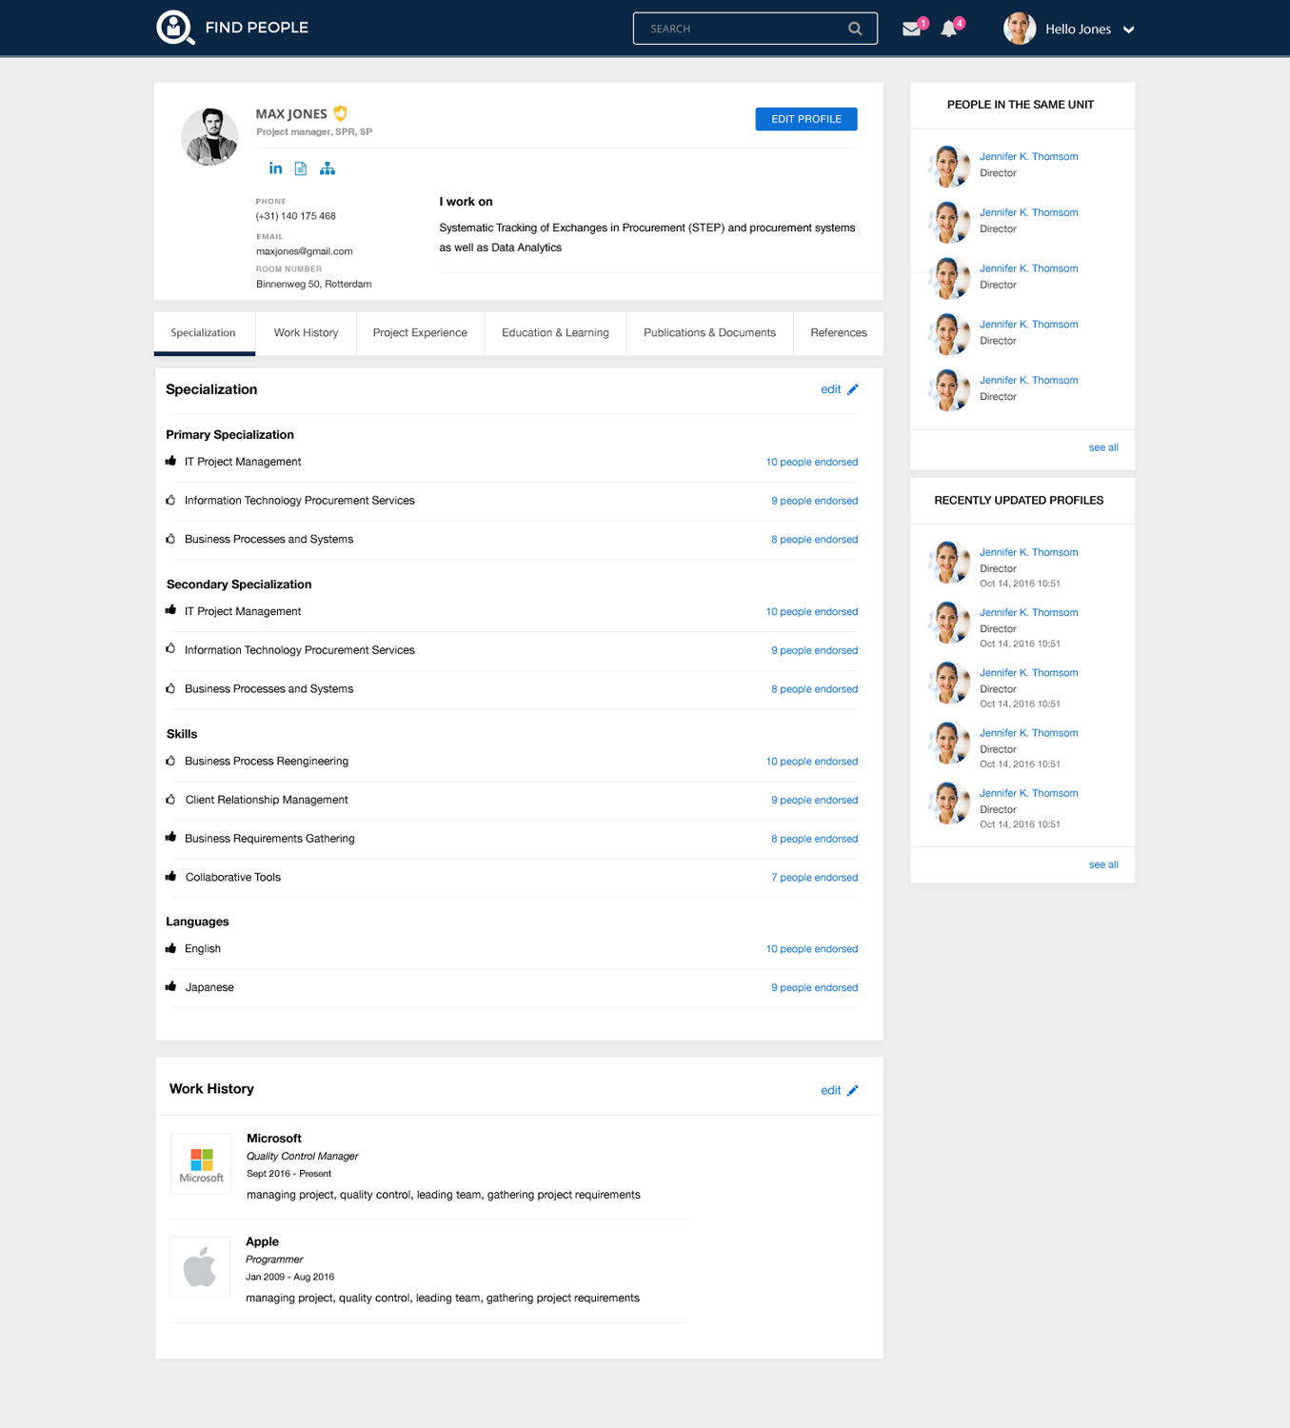Open 7 people endorsed for Collaborative Tools

click(814, 878)
